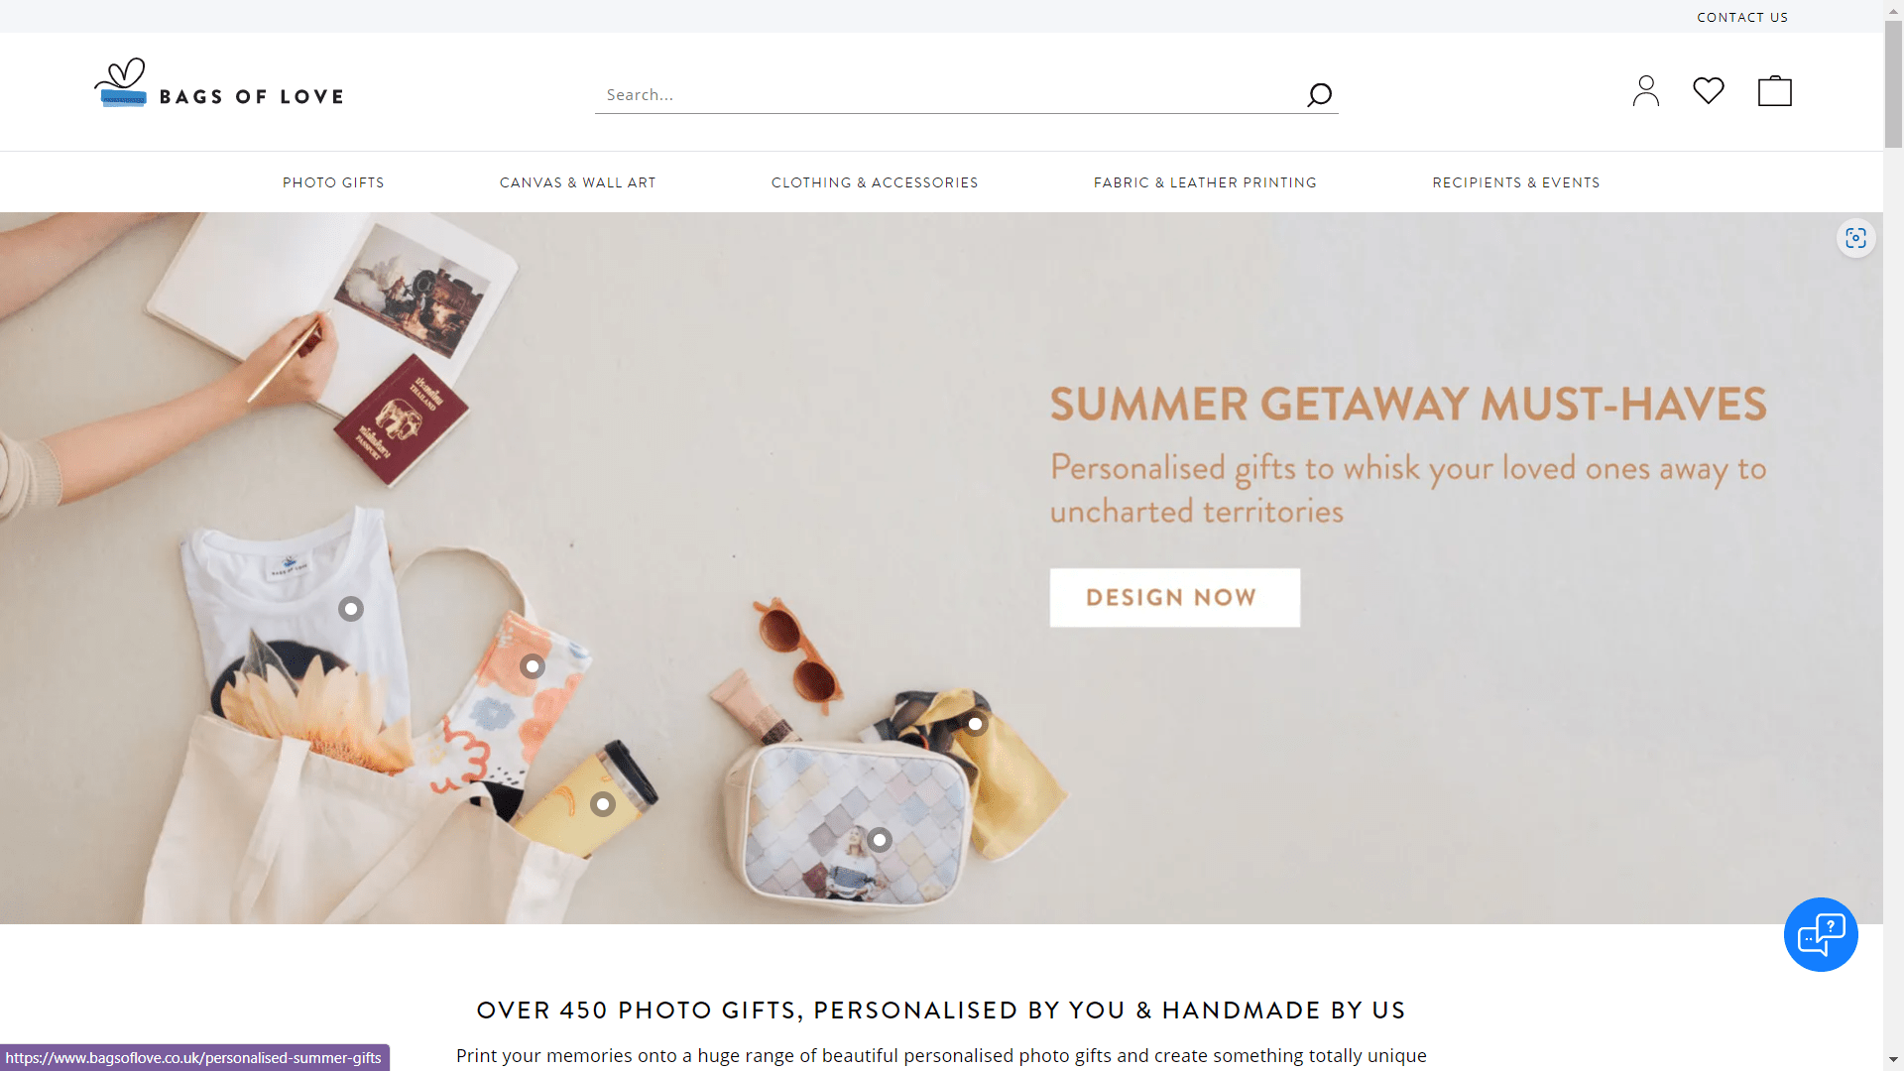1904x1071 pixels.
Task: Select the hotspot dot on the yellow travel mug
Action: (603, 804)
